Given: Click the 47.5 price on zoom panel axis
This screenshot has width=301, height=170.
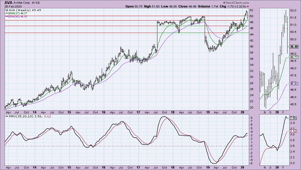Looking at the screenshot, I should (x=293, y=76).
